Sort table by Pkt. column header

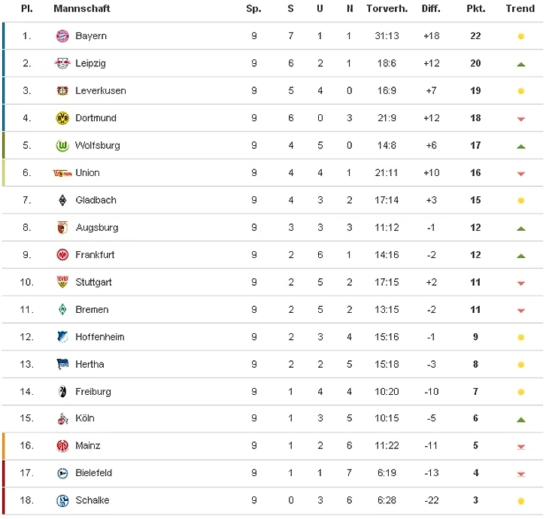click(x=475, y=9)
